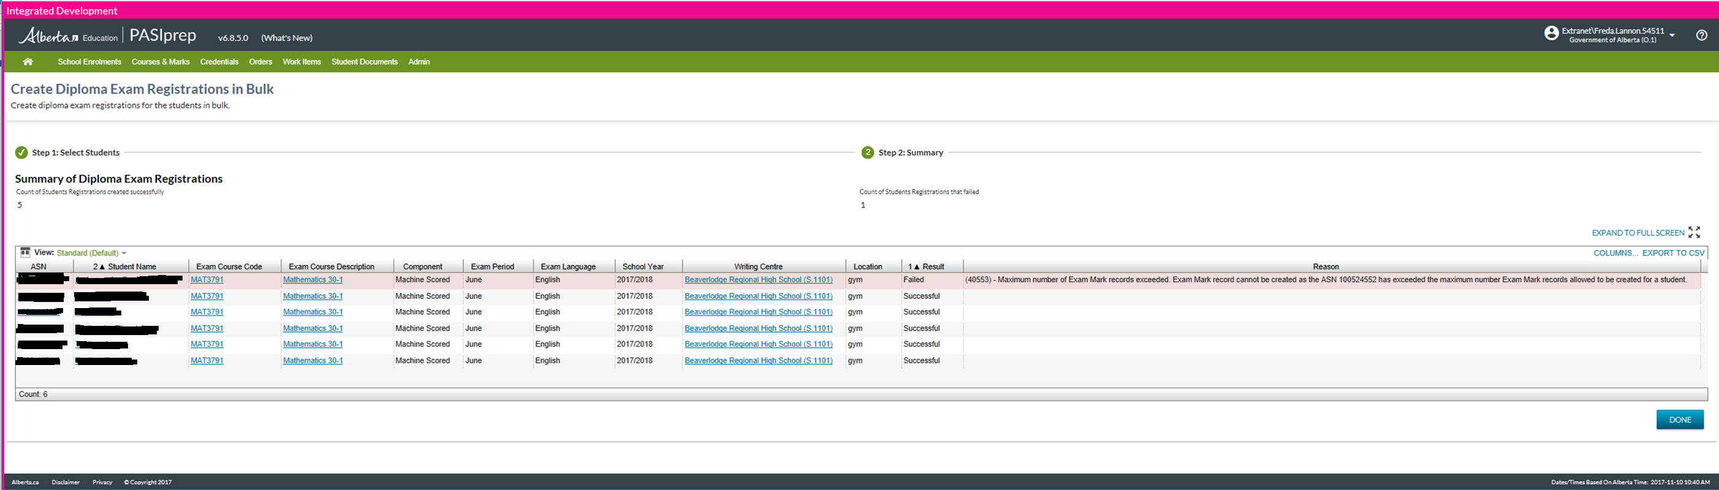This screenshot has height=490, width=1719.
Task: Open the COLUMNS... chooser
Action: pos(1615,253)
